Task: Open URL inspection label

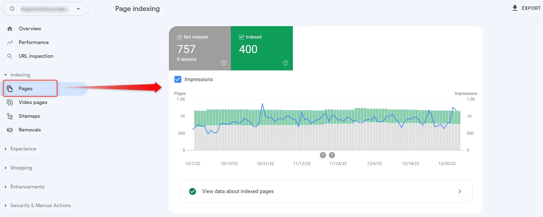Action: (x=36, y=56)
